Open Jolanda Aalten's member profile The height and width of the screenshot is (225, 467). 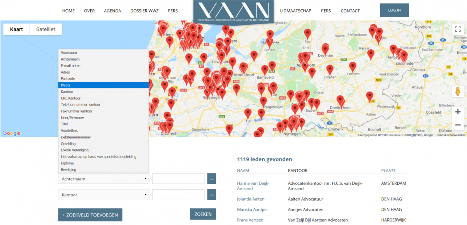click(250, 199)
